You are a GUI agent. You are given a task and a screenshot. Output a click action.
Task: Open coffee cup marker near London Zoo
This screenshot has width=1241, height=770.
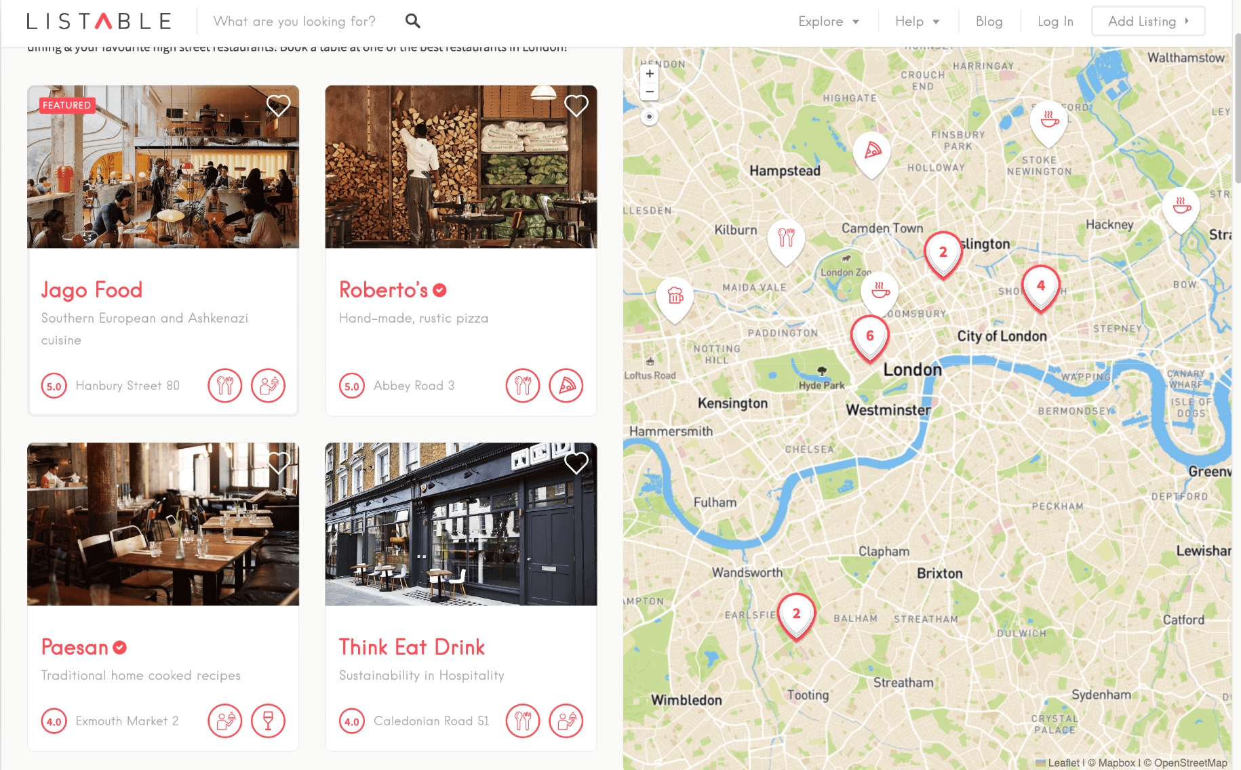(x=880, y=294)
